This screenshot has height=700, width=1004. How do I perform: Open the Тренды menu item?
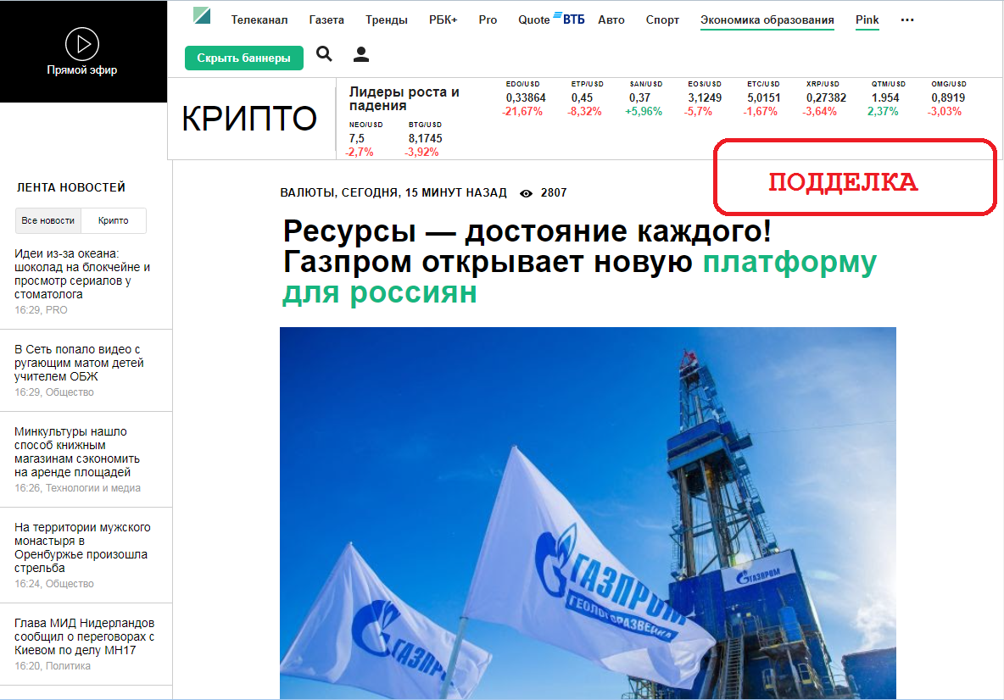tap(387, 19)
